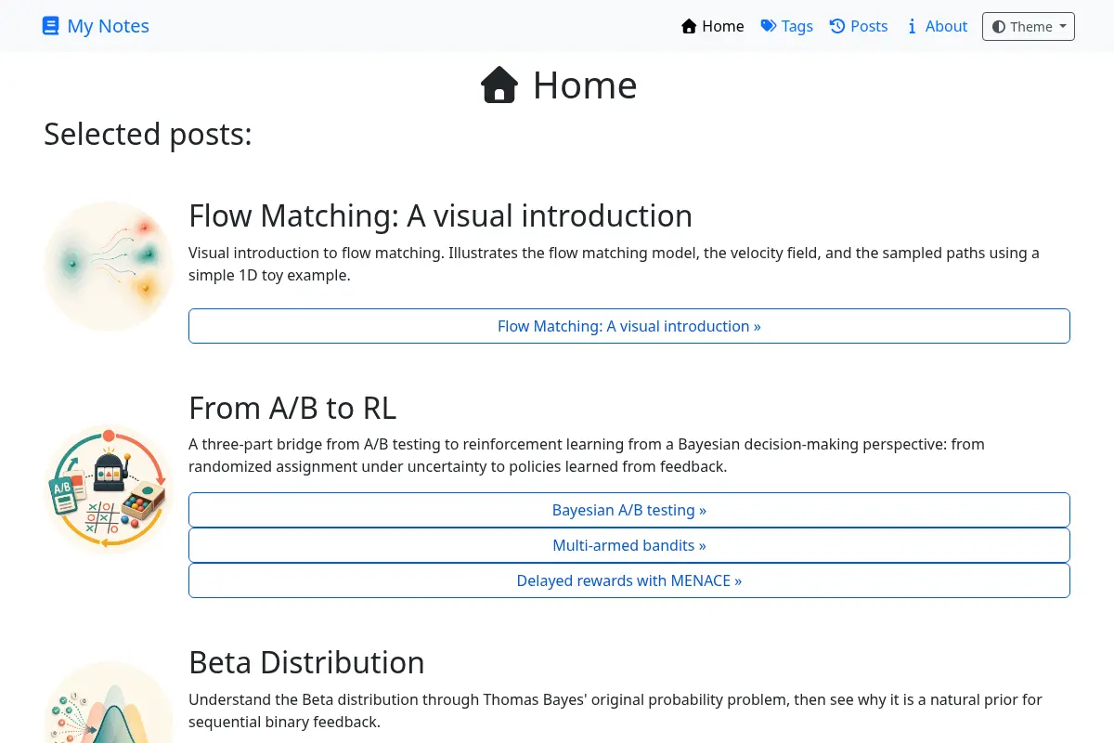Open the Posts page from navbar
Image resolution: width=1114 pixels, height=743 pixels.
(x=859, y=26)
